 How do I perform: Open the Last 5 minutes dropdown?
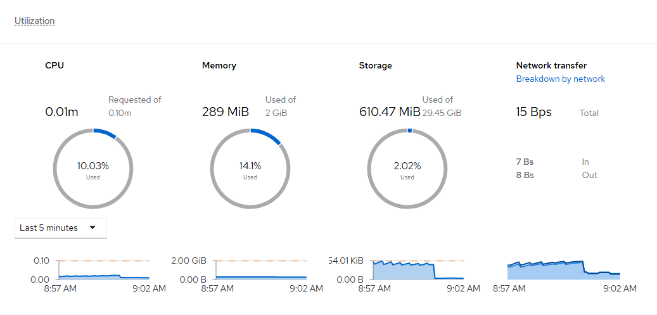coord(60,228)
